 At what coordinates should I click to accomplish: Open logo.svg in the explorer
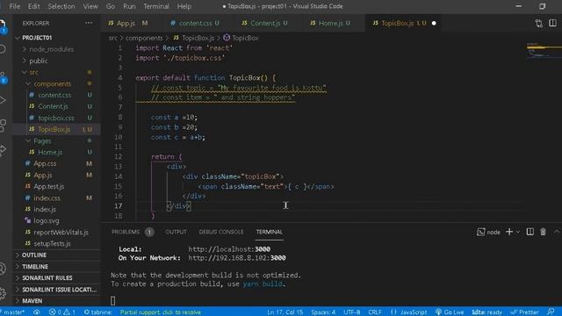(56, 220)
